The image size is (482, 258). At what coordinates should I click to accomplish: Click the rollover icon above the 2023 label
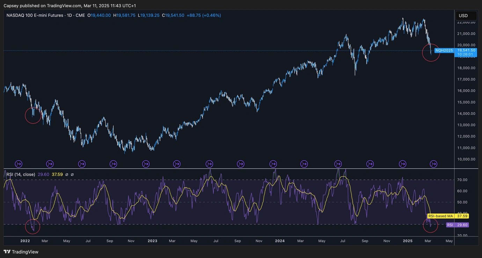(145, 163)
